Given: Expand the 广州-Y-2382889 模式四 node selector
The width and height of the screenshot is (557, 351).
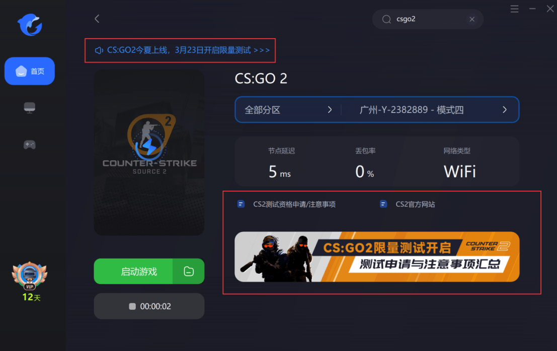Looking at the screenshot, I should click(430, 110).
